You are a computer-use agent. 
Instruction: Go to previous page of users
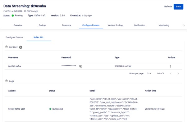171,74
